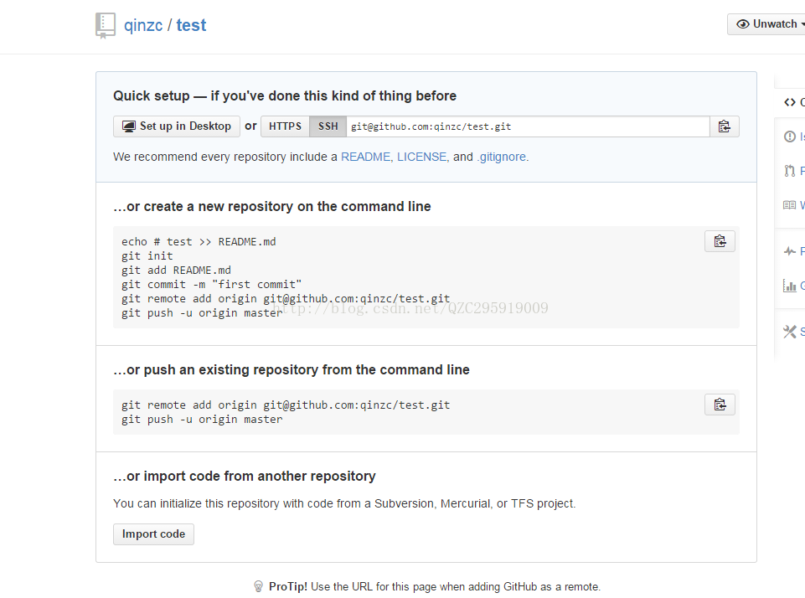Image resolution: width=805 pixels, height=598 pixels.
Task: Open the LICENSE link
Action: (x=421, y=157)
